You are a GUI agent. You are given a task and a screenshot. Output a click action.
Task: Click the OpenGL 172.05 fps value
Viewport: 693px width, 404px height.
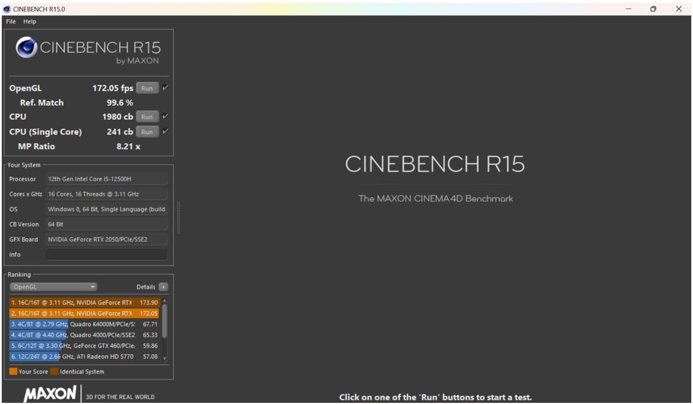113,88
